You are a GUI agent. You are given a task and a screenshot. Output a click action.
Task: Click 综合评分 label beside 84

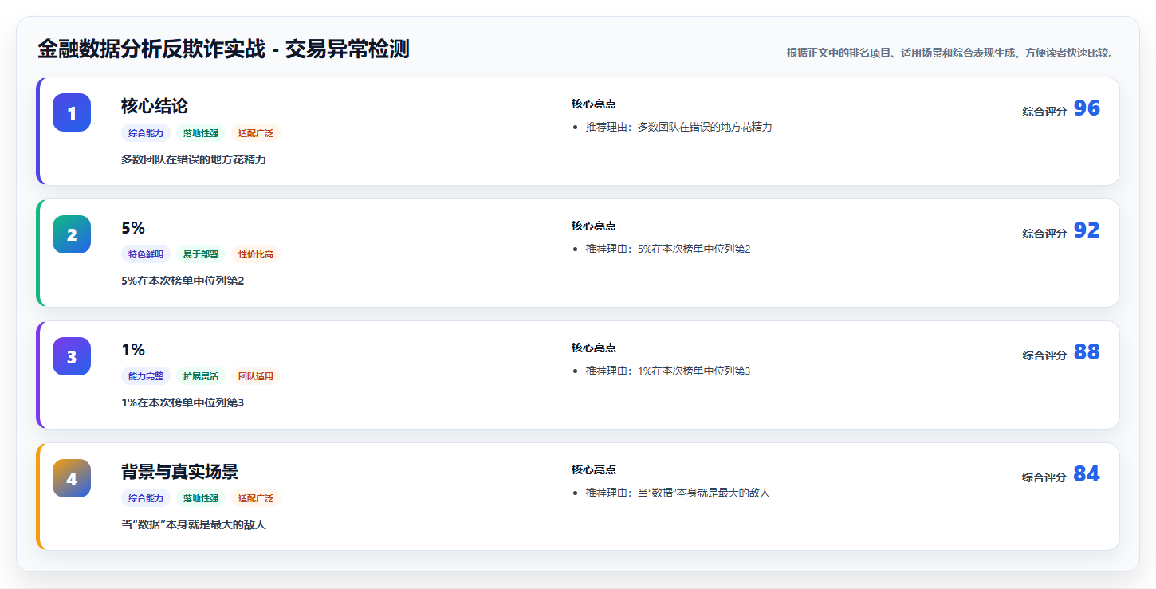coord(1044,477)
